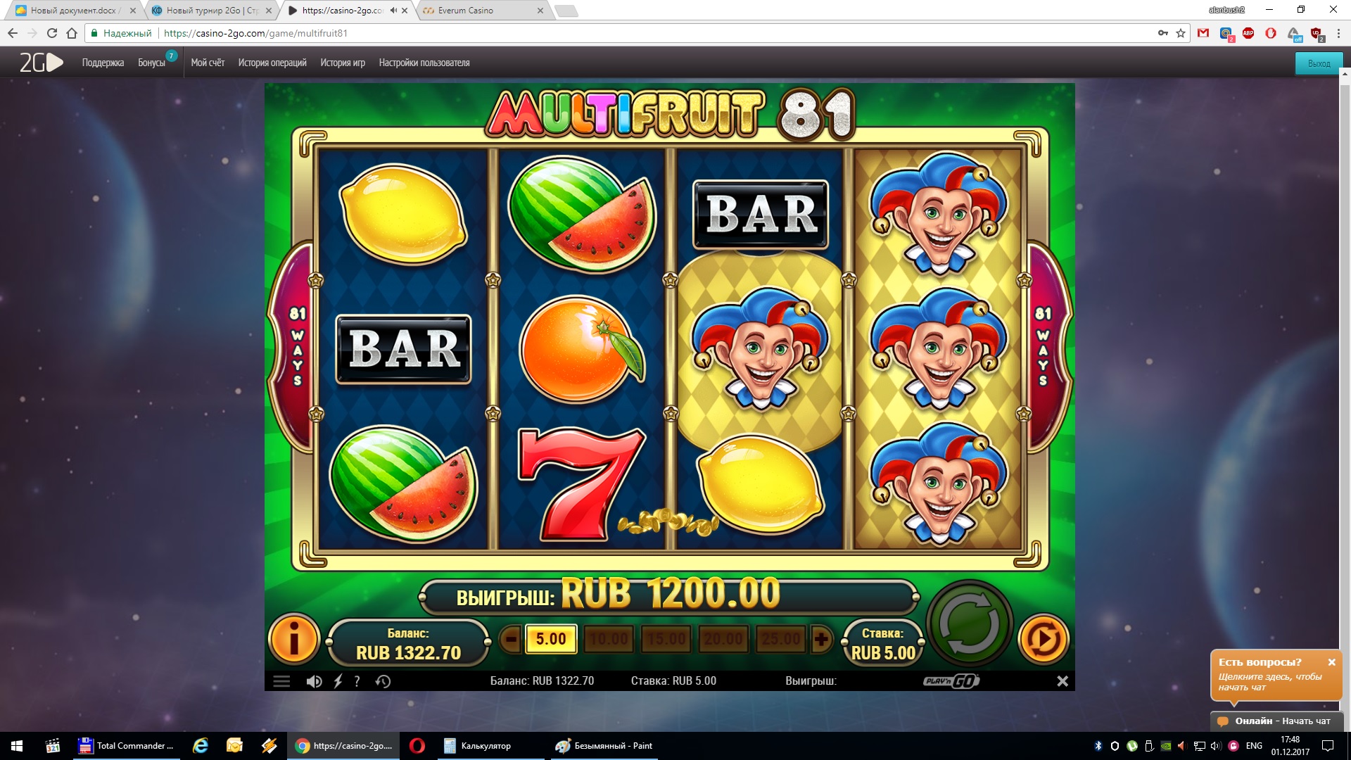Close the game bottom bar X
Image resolution: width=1351 pixels, height=760 pixels.
point(1063,681)
